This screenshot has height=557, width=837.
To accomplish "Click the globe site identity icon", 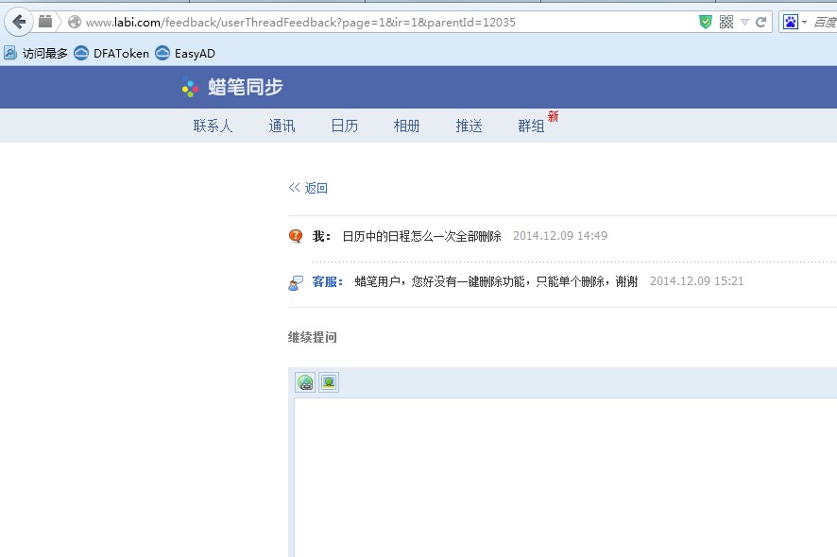I will pyautogui.click(x=75, y=22).
